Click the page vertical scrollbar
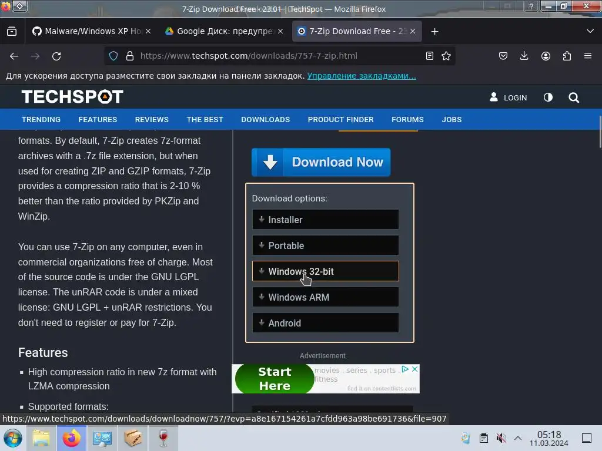 pos(600,132)
